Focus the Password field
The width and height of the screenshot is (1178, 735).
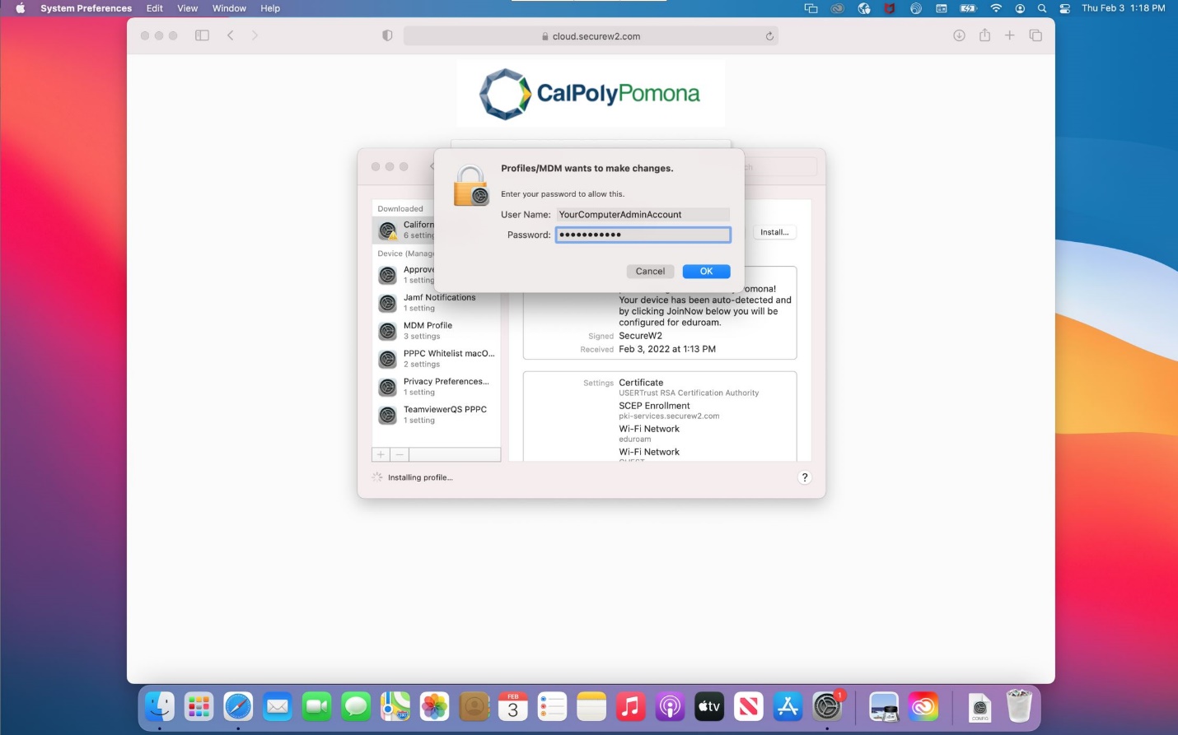pos(643,235)
